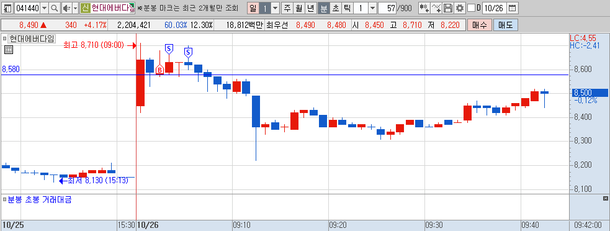Click the low price value 8,220

[x=450, y=25]
